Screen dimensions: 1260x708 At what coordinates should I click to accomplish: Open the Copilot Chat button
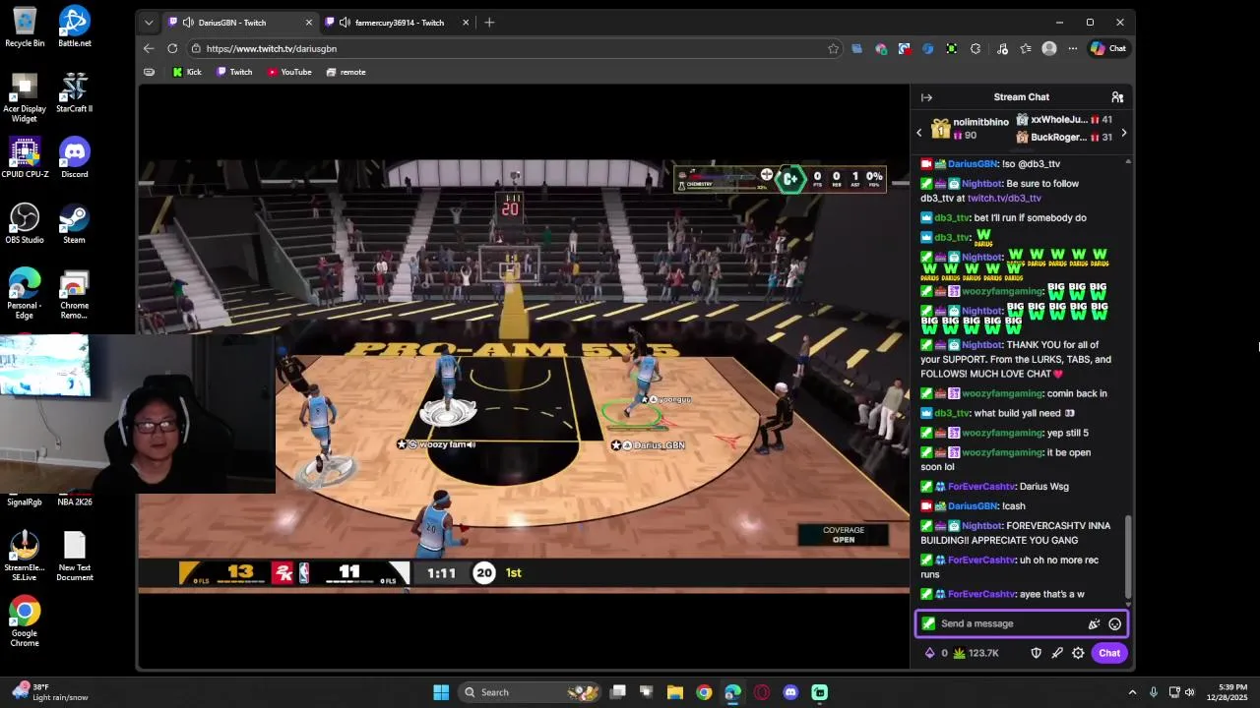(x=1108, y=48)
